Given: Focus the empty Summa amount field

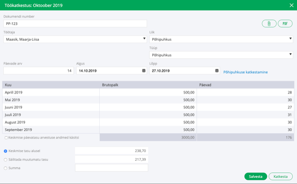Looking at the screenshot, I should click(111, 168).
